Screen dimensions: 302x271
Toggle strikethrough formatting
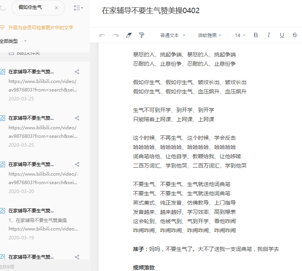point(295,35)
